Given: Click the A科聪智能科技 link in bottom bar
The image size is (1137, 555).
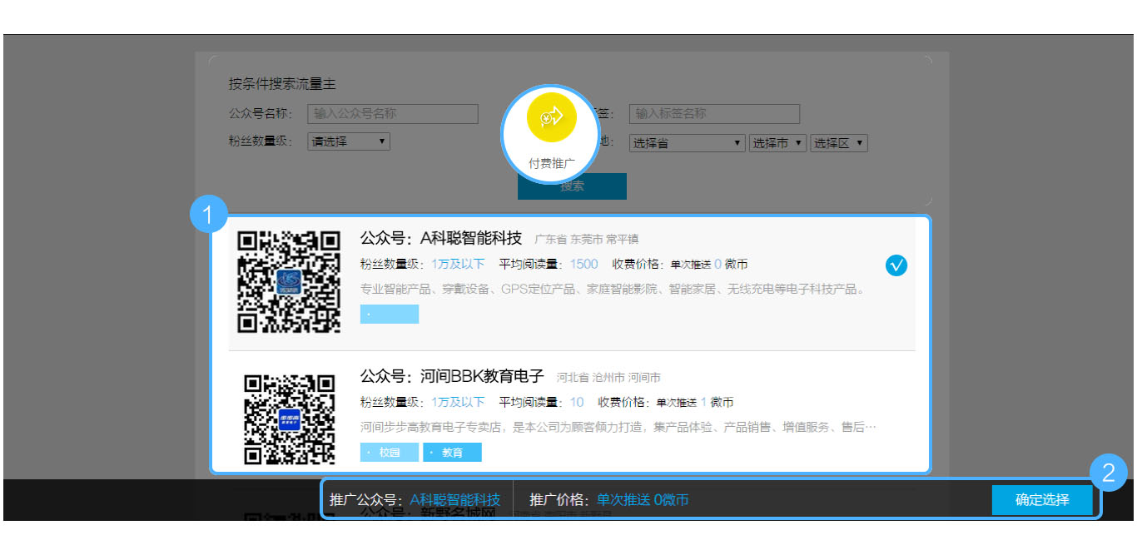Looking at the screenshot, I should (454, 500).
